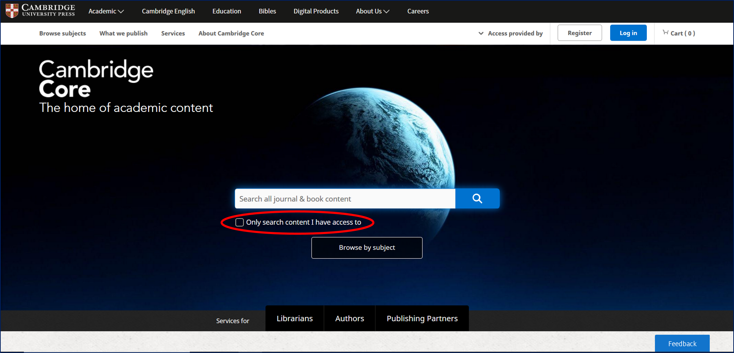
Task: Enable Only search content I have access to
Action: click(x=240, y=222)
